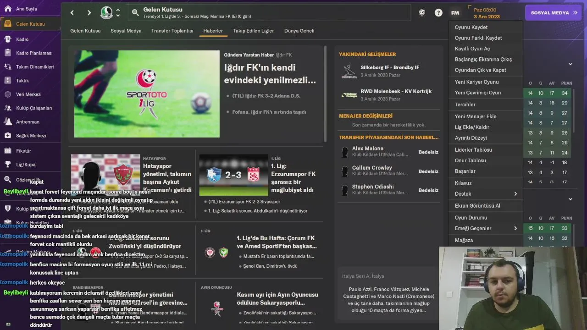This screenshot has height=330, width=587.
Task: Switch to Gelen Kutusu tab
Action: point(85,31)
